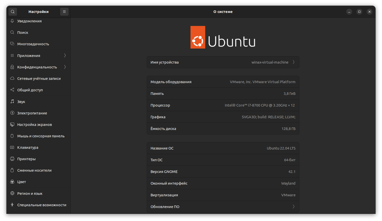Click the Имя устройства row label
The image size is (382, 221).
click(165, 62)
